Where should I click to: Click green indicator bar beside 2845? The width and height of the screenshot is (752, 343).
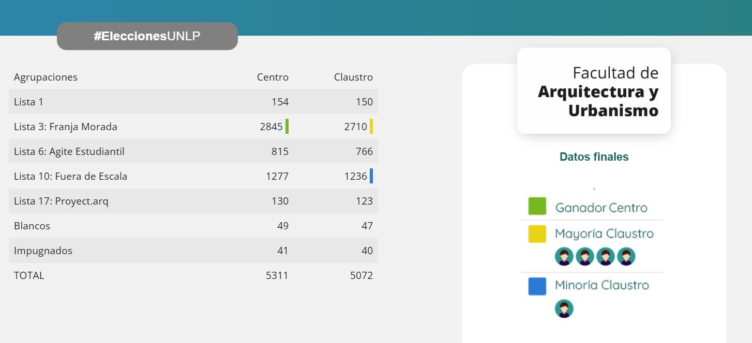coord(287,127)
